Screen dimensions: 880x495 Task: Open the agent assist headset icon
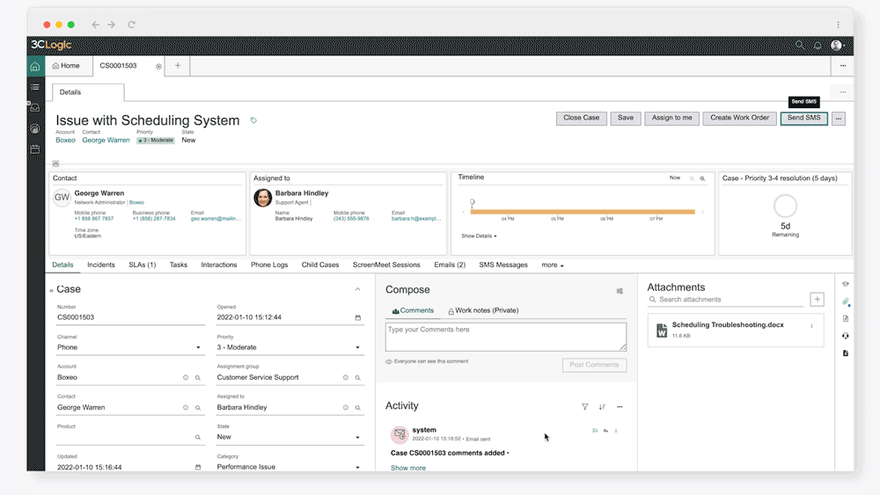coord(846,336)
